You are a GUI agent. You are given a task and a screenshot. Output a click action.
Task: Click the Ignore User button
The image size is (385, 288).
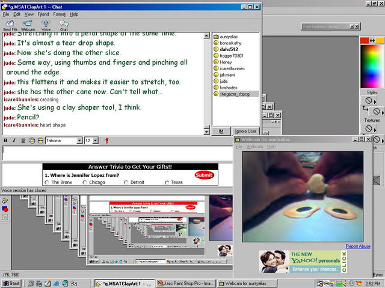(x=245, y=131)
